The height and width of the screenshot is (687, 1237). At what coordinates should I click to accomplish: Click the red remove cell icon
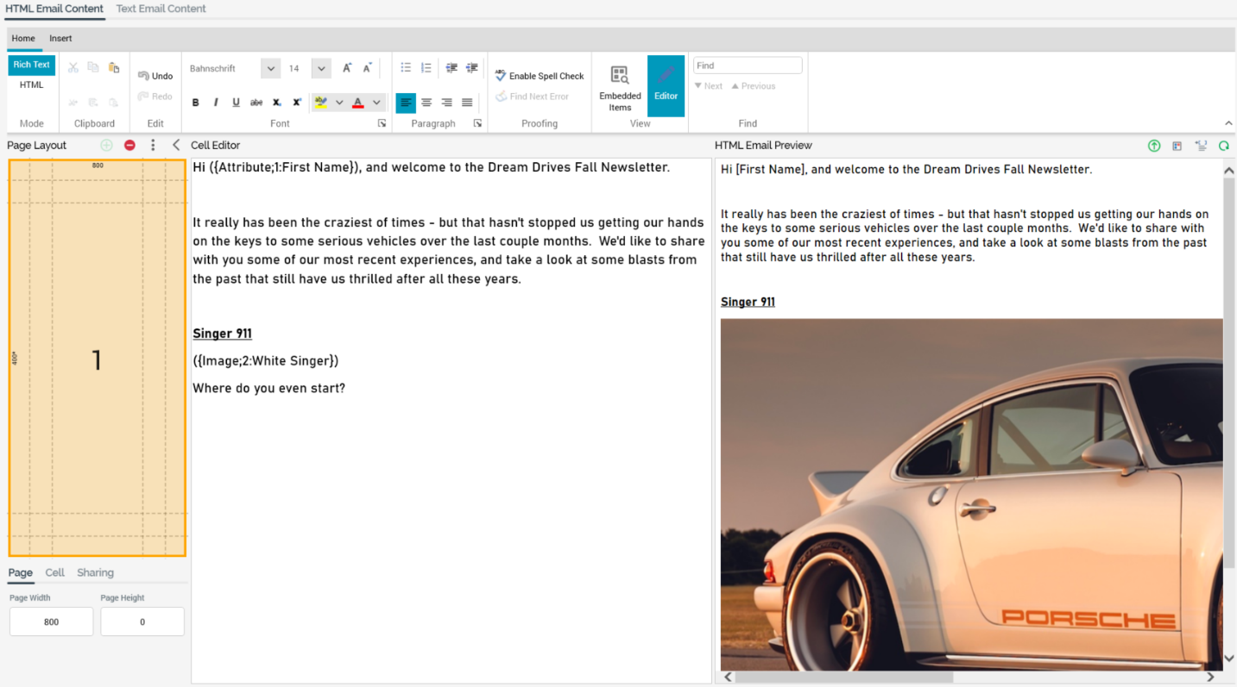[x=129, y=146]
